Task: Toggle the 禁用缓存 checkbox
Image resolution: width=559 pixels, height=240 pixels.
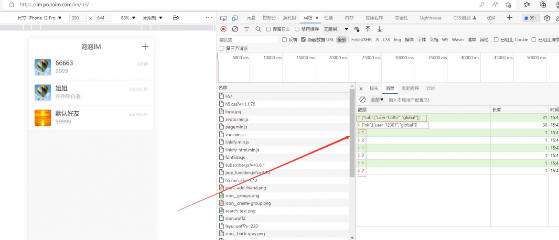Action: 297,29
